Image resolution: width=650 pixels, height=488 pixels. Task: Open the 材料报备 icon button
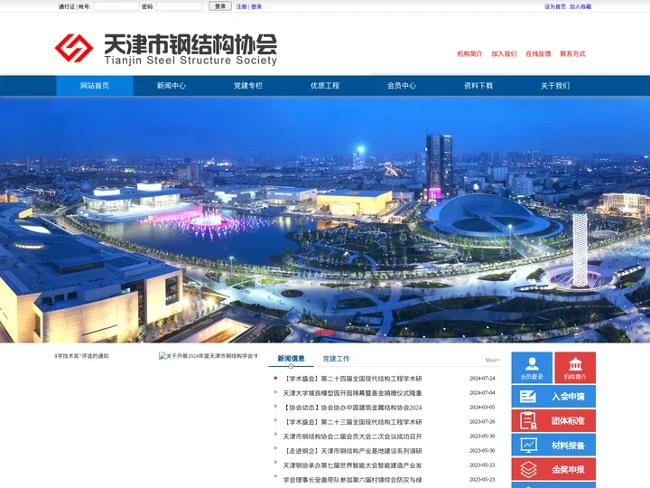[x=553, y=446]
